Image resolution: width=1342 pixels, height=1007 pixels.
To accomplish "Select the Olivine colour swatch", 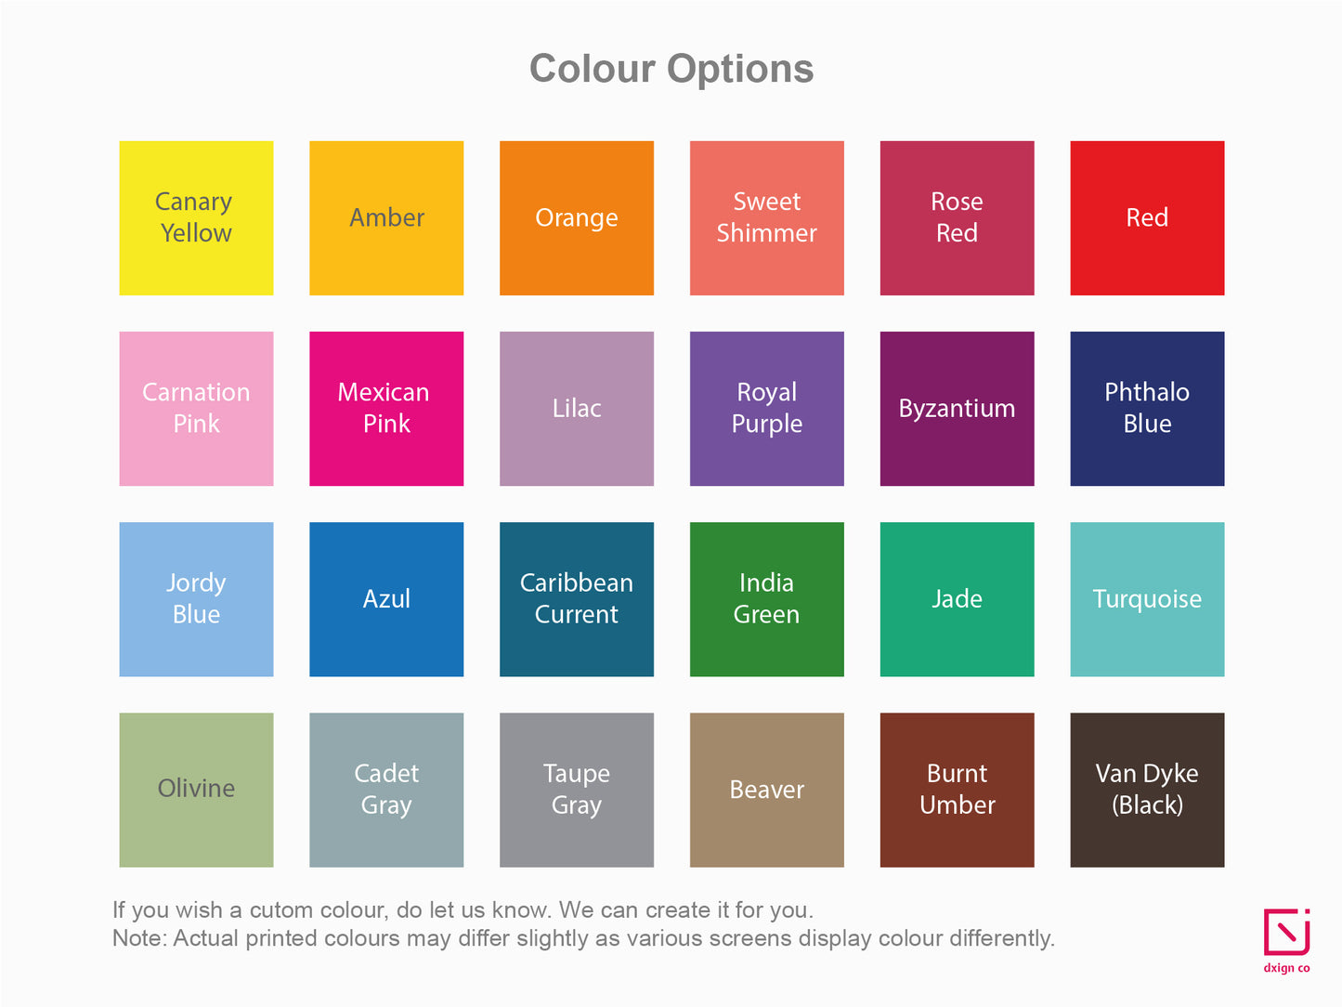I will coord(196,790).
